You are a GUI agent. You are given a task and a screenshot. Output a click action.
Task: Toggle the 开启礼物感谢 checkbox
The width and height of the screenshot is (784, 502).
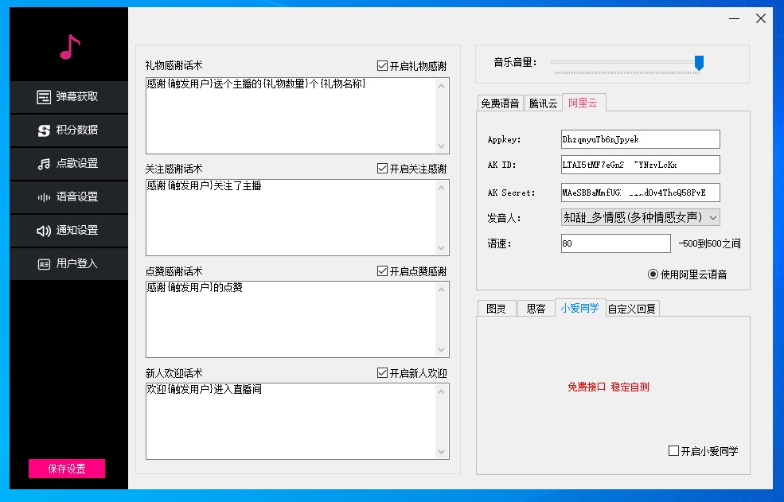[383, 66]
